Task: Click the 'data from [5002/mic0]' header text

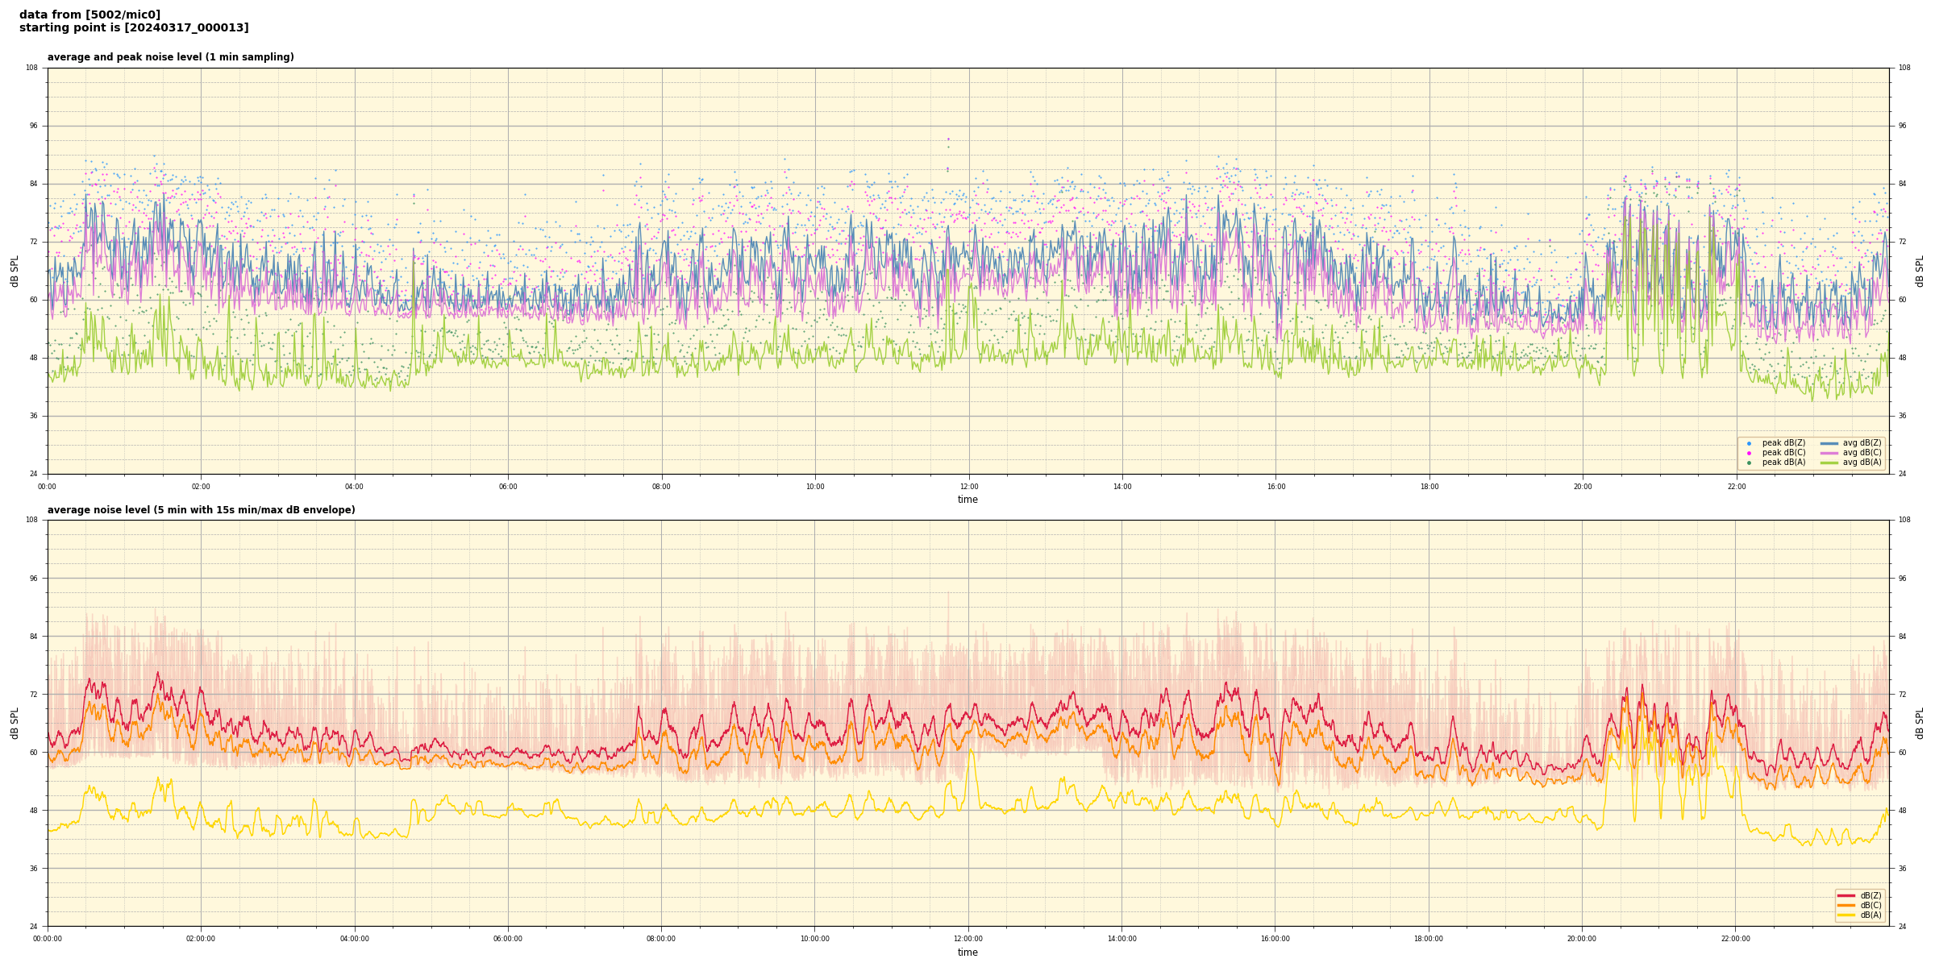Action: pos(89,15)
